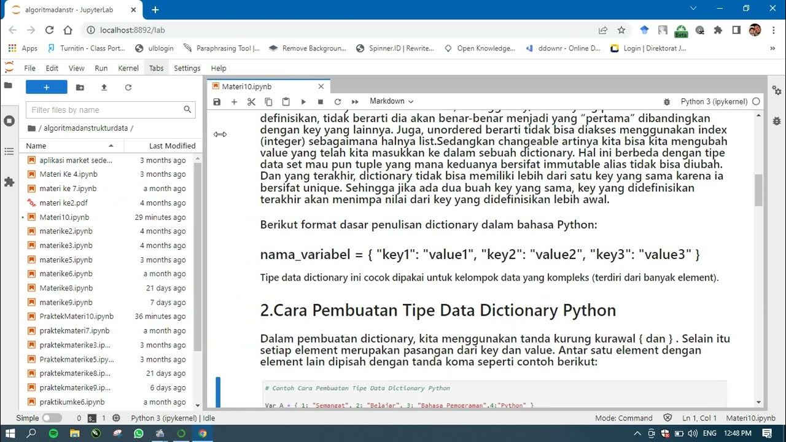Open Spotify from the taskbar
This screenshot has height=442, width=786.
(53, 433)
